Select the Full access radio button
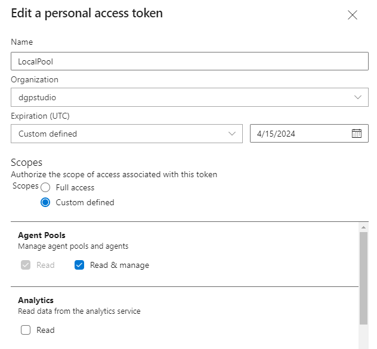Viewport: 377px width, 349px height. tap(45, 187)
